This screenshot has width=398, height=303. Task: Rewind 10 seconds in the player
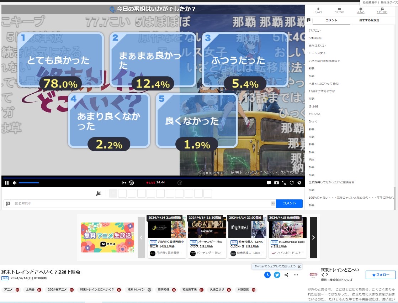pyautogui.click(x=131, y=183)
